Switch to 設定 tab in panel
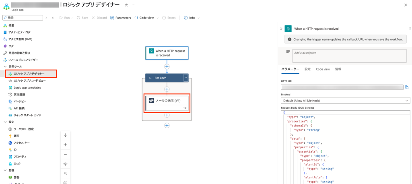This screenshot has height=184, width=412. [307, 69]
